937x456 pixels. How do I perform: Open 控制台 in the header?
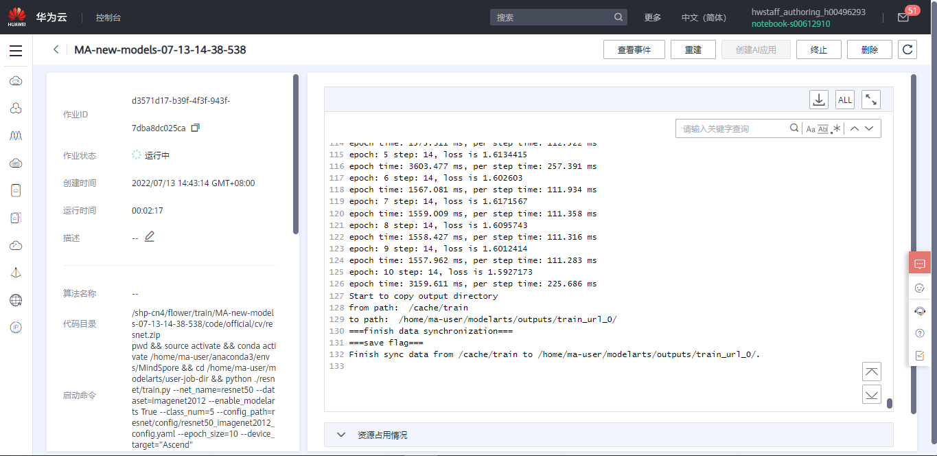coord(108,18)
